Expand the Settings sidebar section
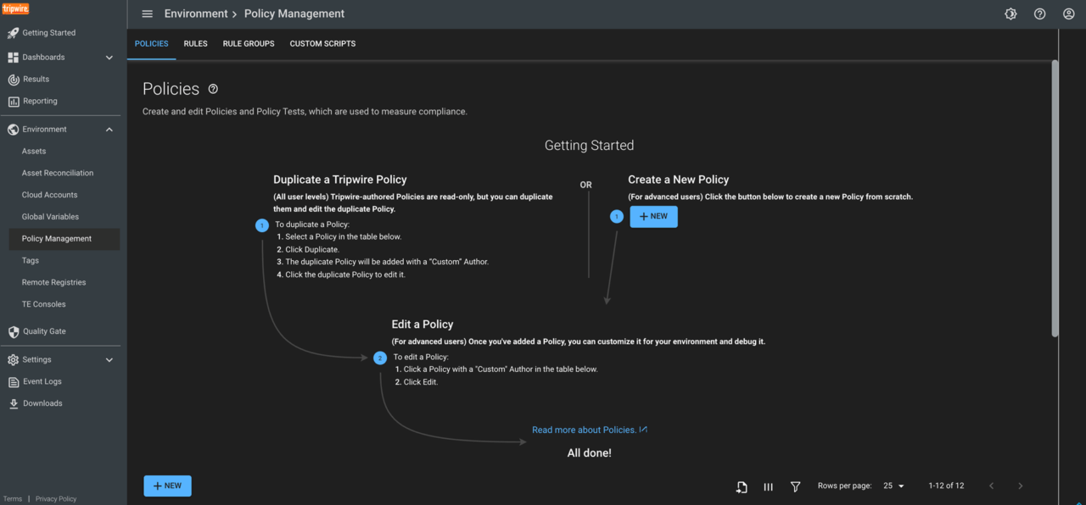 (109, 360)
